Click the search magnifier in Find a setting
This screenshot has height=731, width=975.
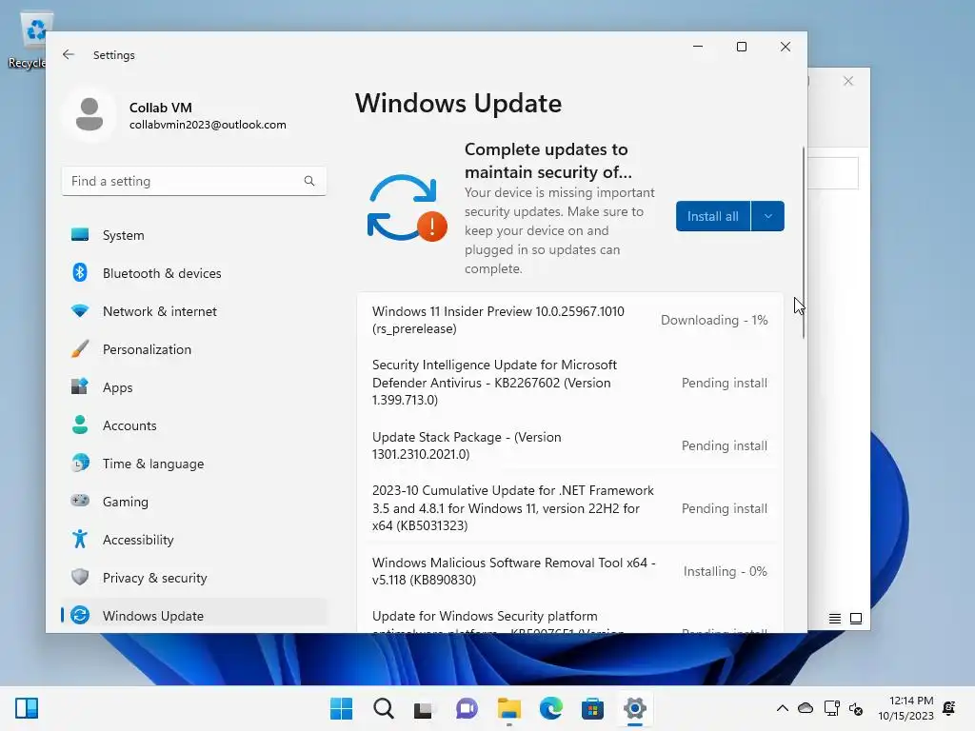pos(309,181)
